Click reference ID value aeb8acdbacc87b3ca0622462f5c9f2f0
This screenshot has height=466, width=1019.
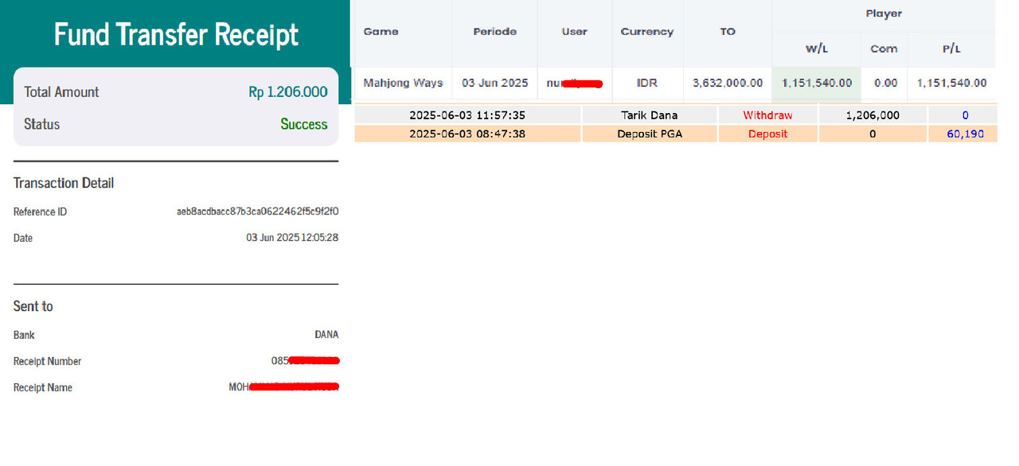click(258, 212)
